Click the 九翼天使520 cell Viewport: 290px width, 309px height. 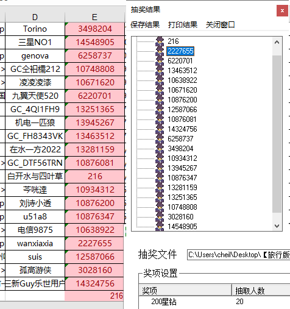pyautogui.click(x=35, y=96)
